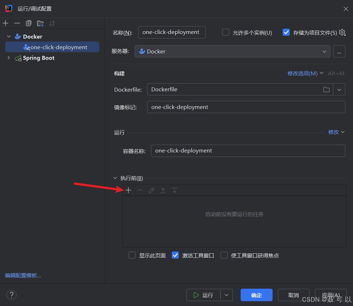Open the Docker server dropdown
353x306 pixels.
click(233, 51)
